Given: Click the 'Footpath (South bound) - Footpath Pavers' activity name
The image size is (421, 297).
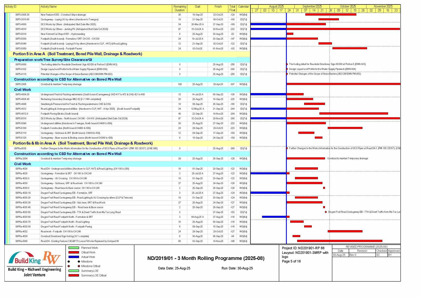Looking at the screenshot, I should (61, 49).
